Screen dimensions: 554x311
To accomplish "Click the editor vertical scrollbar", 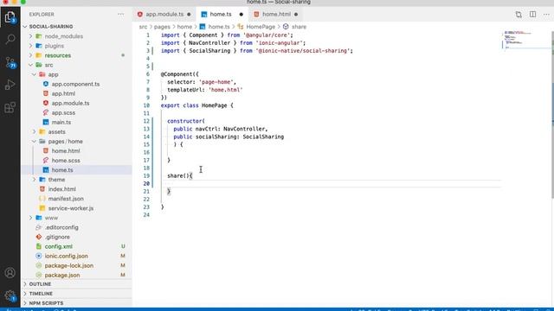I will click(x=552, y=115).
